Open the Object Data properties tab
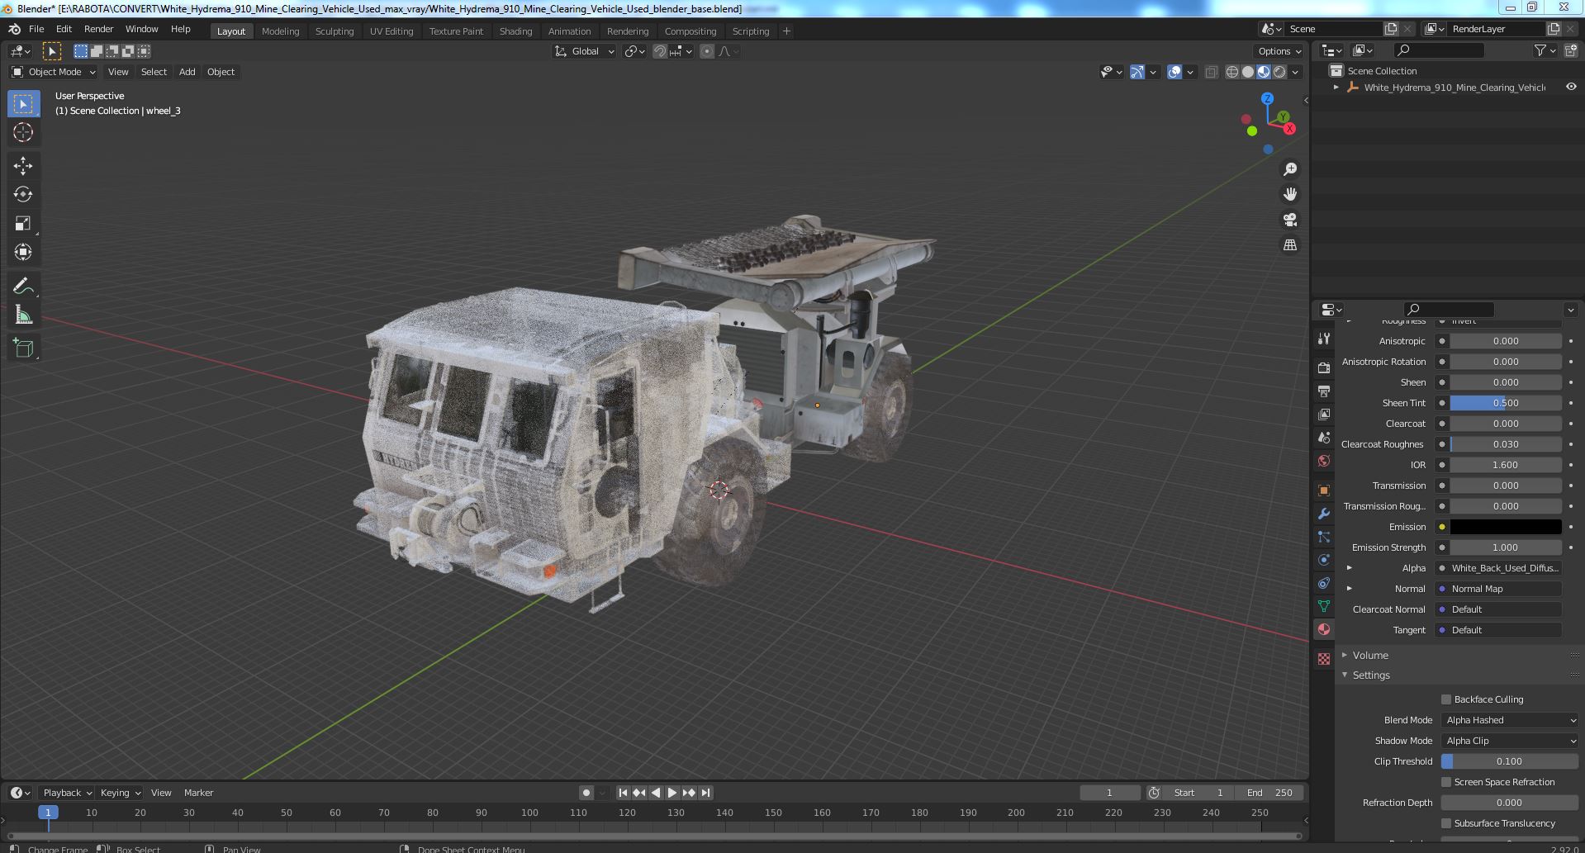 click(1324, 606)
